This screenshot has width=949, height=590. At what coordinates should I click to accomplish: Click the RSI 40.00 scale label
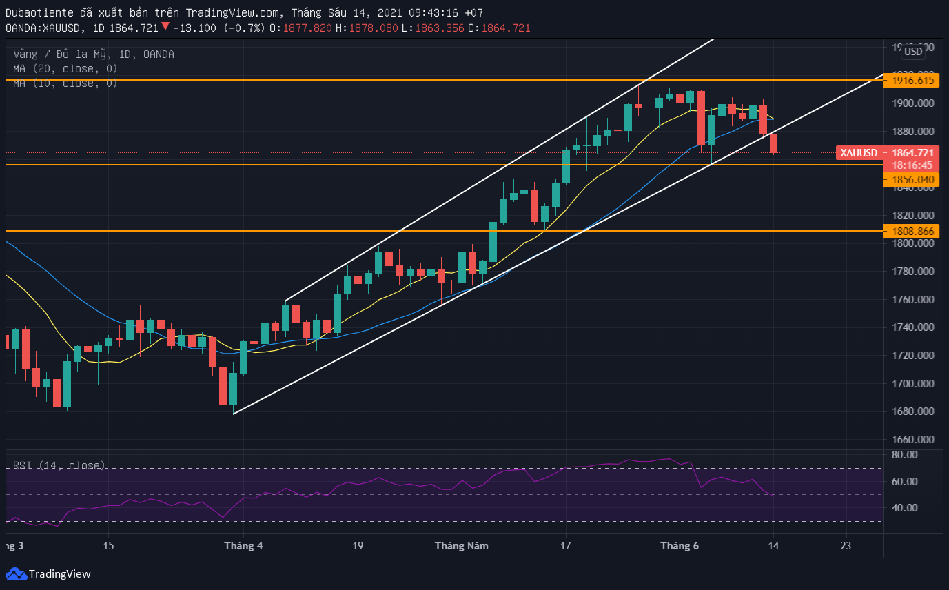point(904,508)
